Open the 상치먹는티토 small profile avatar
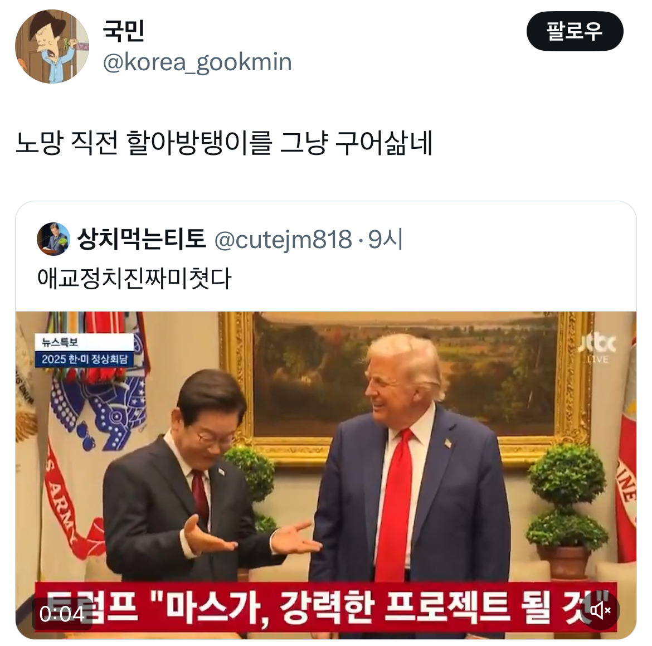652x646 pixels. (x=53, y=239)
